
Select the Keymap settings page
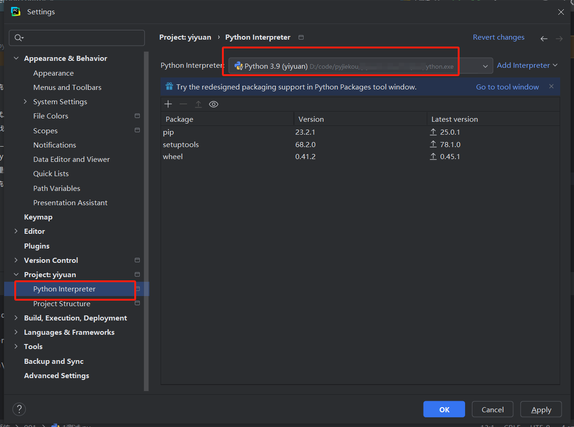pos(38,217)
